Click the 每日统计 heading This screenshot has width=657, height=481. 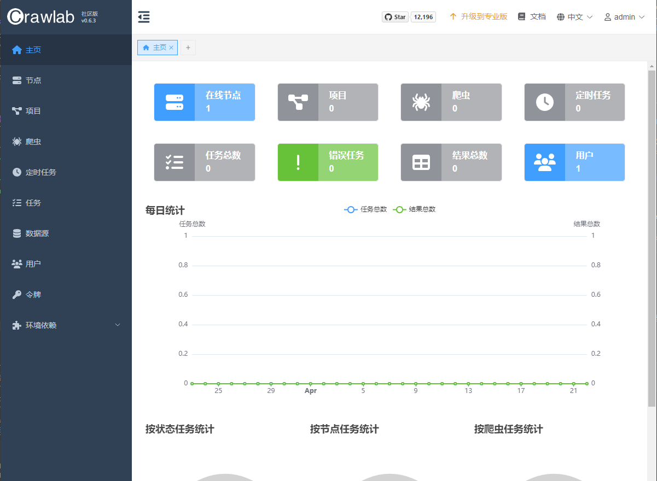[x=165, y=210]
